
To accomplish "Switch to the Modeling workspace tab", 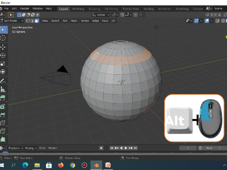I will pos(78,9).
